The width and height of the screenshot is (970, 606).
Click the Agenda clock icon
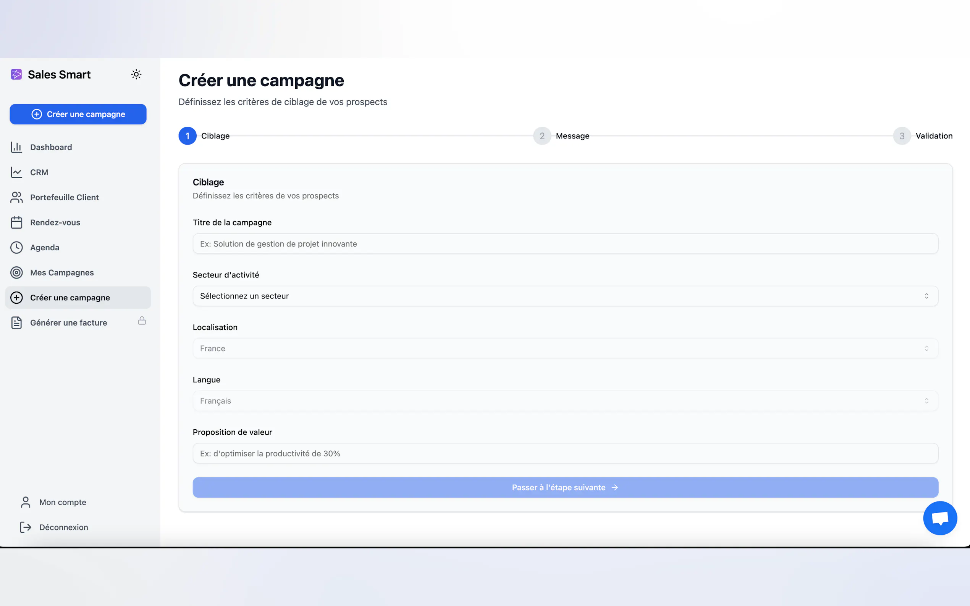point(16,247)
